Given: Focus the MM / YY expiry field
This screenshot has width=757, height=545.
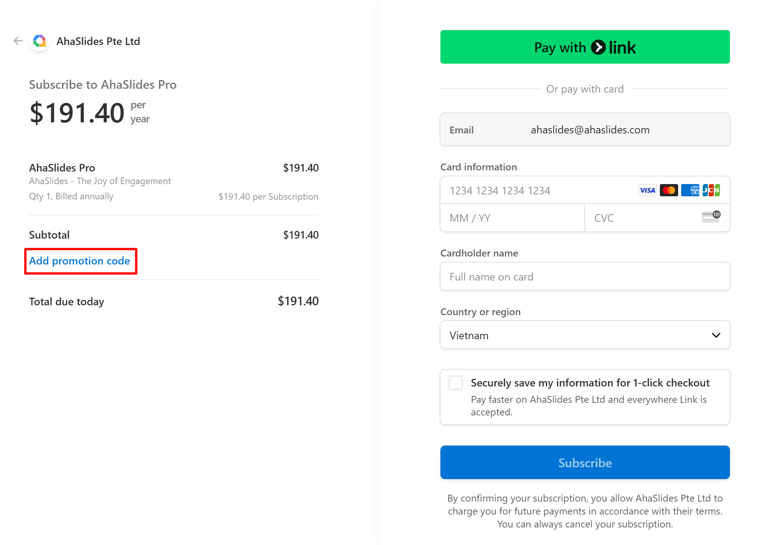Looking at the screenshot, I should point(512,218).
